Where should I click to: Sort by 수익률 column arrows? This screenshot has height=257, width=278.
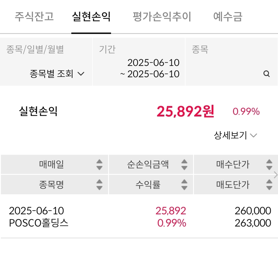coord(184,184)
